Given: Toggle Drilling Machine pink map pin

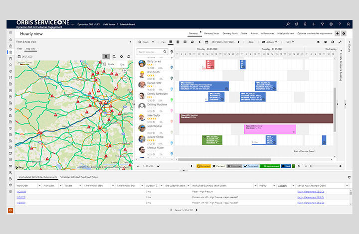Looking at the screenshot, I should [172, 111].
